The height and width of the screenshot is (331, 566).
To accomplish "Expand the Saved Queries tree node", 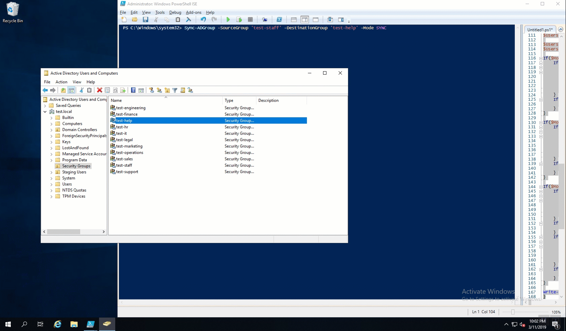I will (x=45, y=106).
